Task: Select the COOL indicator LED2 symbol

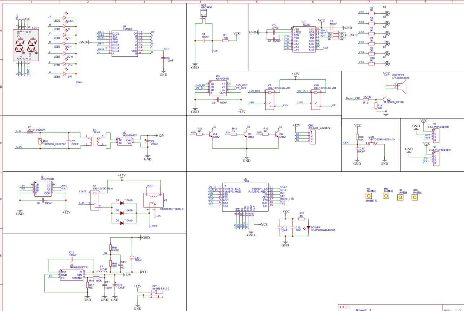Action: (65, 17)
